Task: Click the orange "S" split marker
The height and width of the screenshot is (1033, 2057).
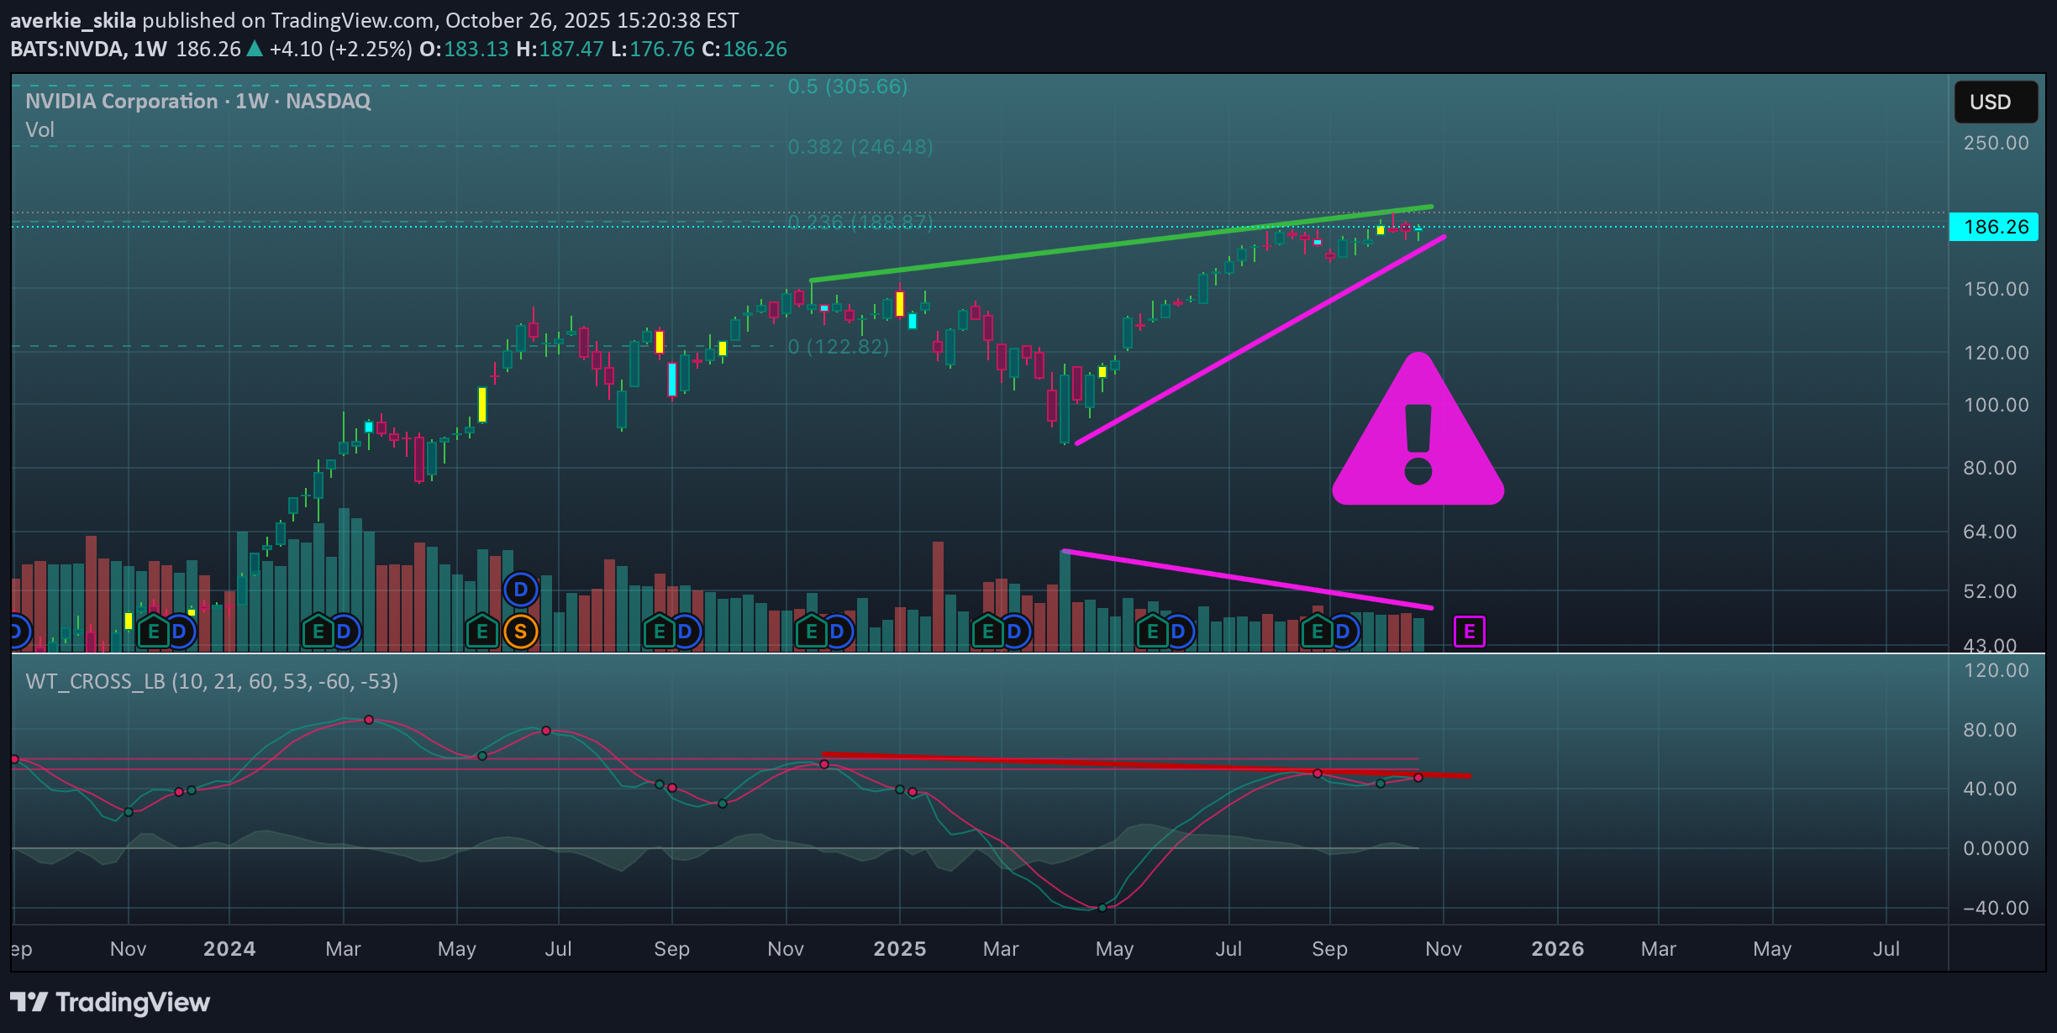Action: [x=521, y=632]
